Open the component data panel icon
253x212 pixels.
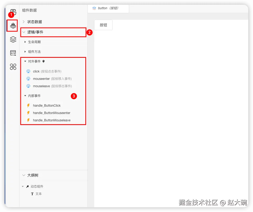click(12, 25)
